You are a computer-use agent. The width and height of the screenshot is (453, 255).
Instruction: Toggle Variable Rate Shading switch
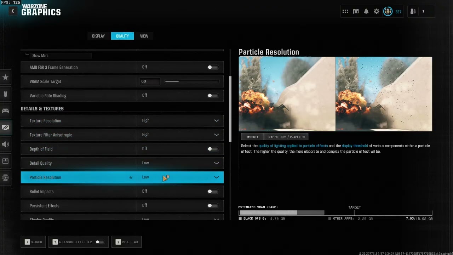pyautogui.click(x=213, y=96)
